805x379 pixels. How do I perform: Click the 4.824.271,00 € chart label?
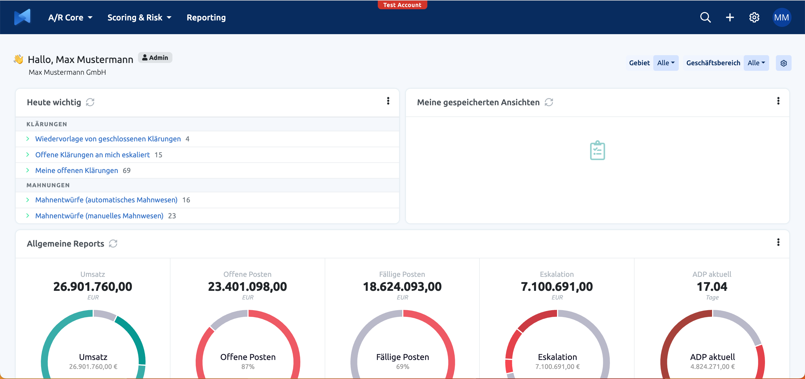coord(713,367)
